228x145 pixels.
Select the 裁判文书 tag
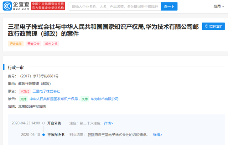pyautogui.click(x=51, y=44)
